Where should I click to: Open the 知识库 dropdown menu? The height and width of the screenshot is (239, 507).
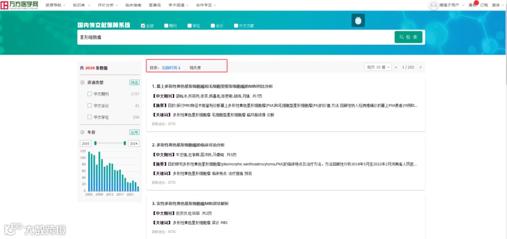point(81,5)
